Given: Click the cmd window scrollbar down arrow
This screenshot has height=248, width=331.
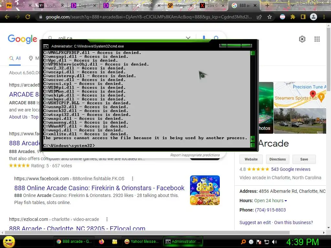Looking at the screenshot, I should (x=252, y=145).
